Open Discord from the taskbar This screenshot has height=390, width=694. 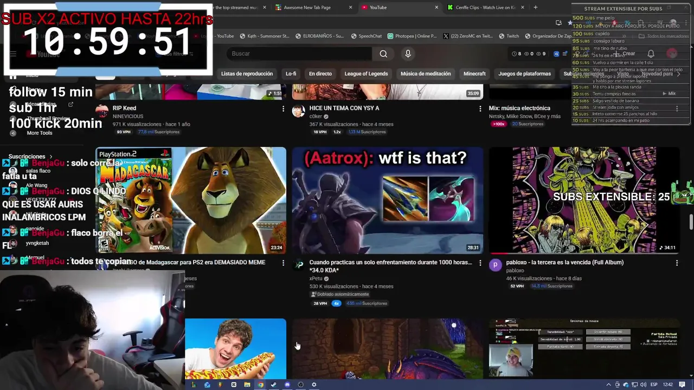287,385
